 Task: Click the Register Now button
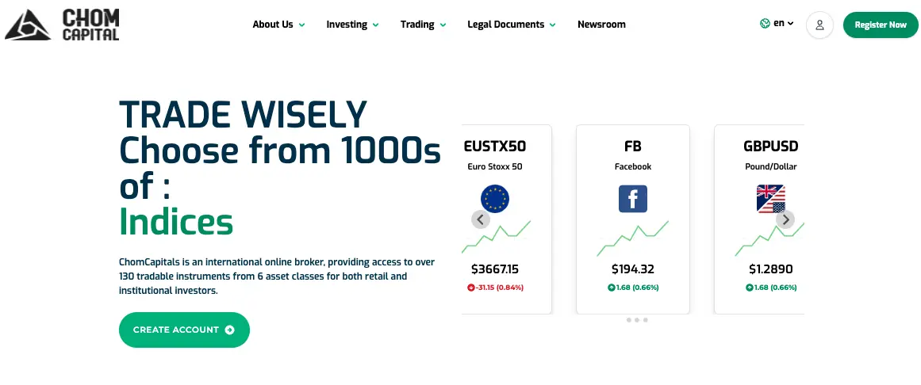(881, 25)
